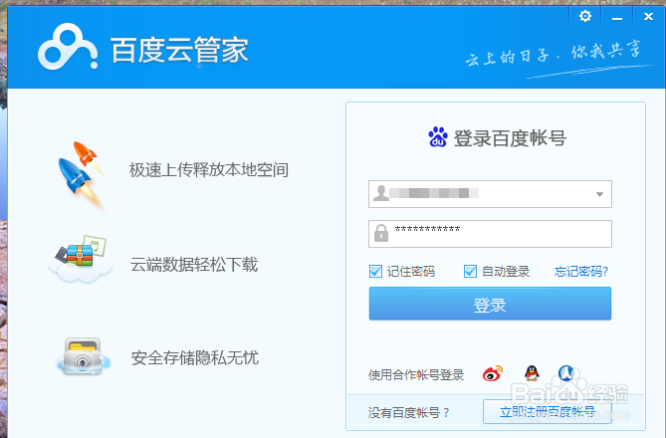
Task: Click the 登录百度帐号 heading
Action: (510, 138)
